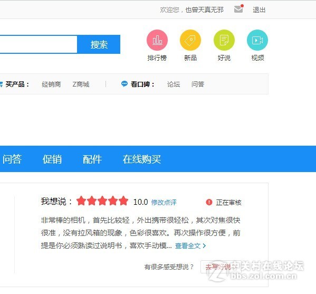Click the blue 搜索 search button

[x=99, y=44]
